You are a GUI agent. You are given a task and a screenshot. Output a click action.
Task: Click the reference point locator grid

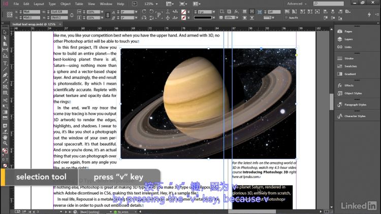10,15
